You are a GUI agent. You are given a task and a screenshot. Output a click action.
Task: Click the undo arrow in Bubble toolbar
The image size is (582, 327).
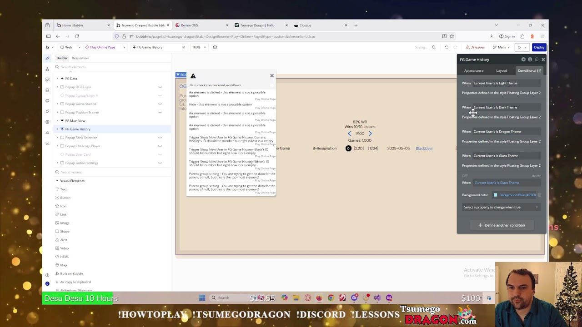click(x=447, y=47)
